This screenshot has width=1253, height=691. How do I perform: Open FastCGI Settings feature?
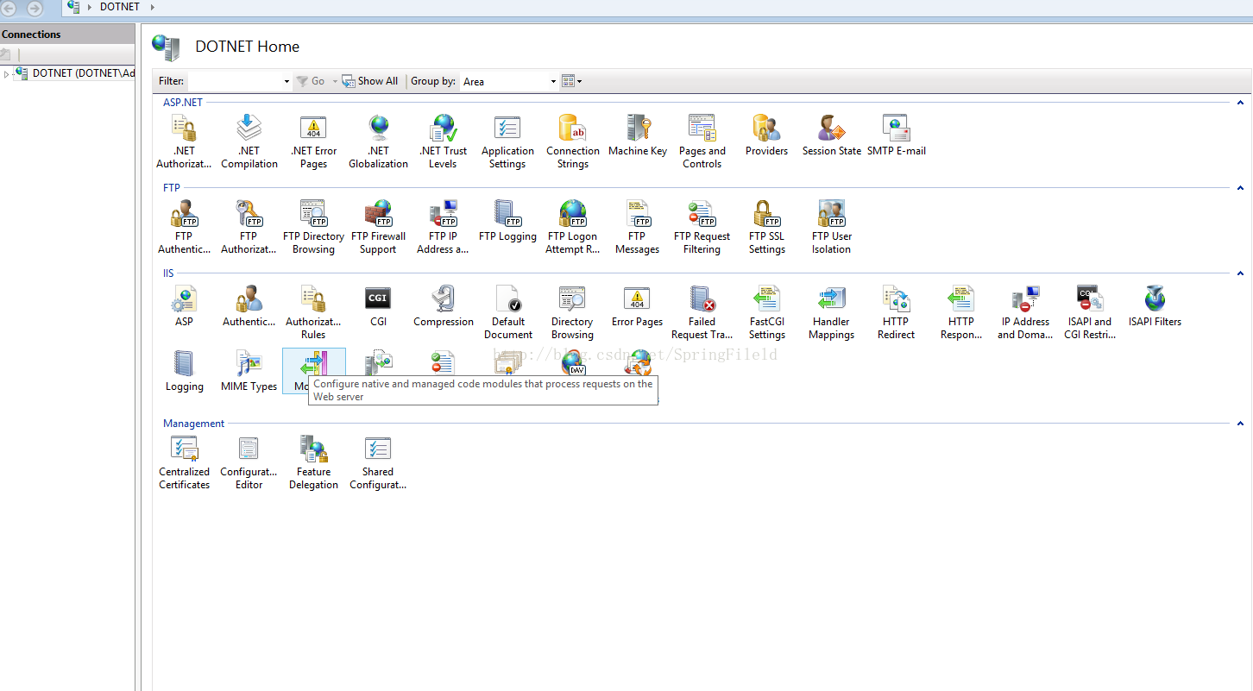point(766,313)
